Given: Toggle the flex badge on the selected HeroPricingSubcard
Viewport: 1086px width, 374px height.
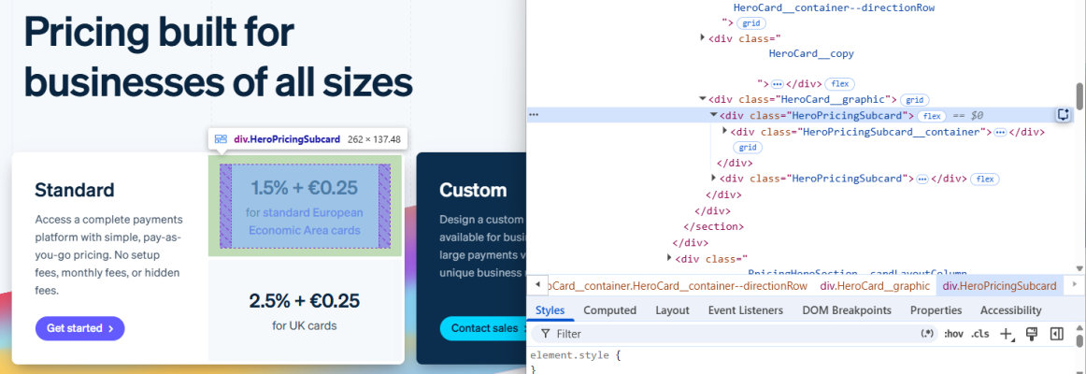Looking at the screenshot, I should 932,116.
